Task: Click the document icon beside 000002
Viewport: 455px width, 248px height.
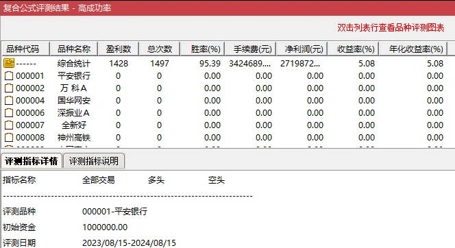Action: [x=9, y=88]
